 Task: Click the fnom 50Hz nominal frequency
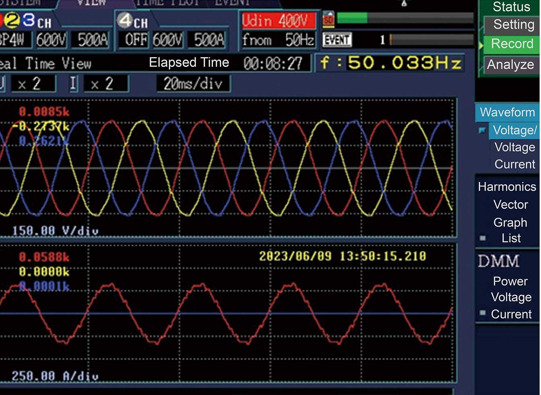(x=278, y=40)
